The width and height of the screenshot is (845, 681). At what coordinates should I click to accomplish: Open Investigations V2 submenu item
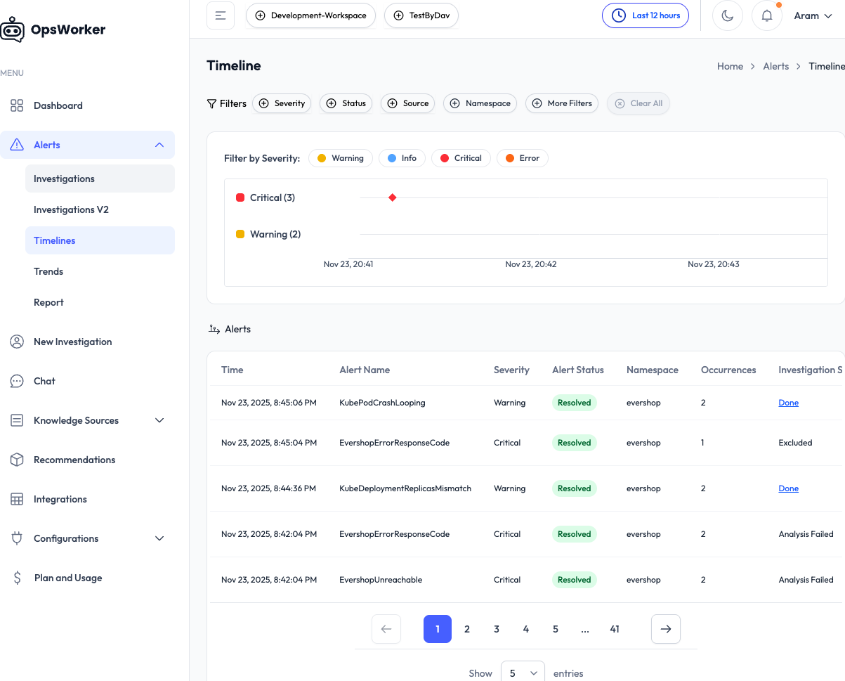(x=100, y=209)
